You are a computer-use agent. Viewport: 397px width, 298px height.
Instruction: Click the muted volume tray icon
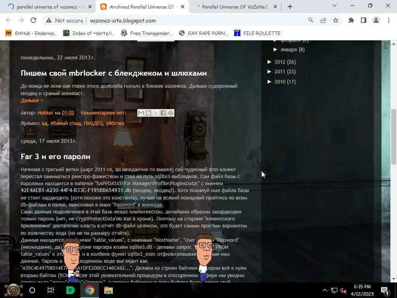[343, 290]
